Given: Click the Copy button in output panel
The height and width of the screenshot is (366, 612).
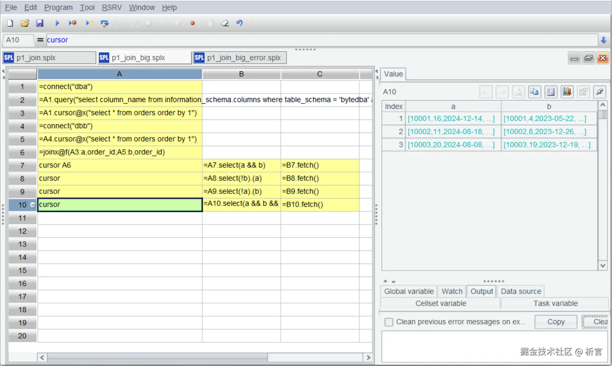Looking at the screenshot, I should (x=556, y=322).
